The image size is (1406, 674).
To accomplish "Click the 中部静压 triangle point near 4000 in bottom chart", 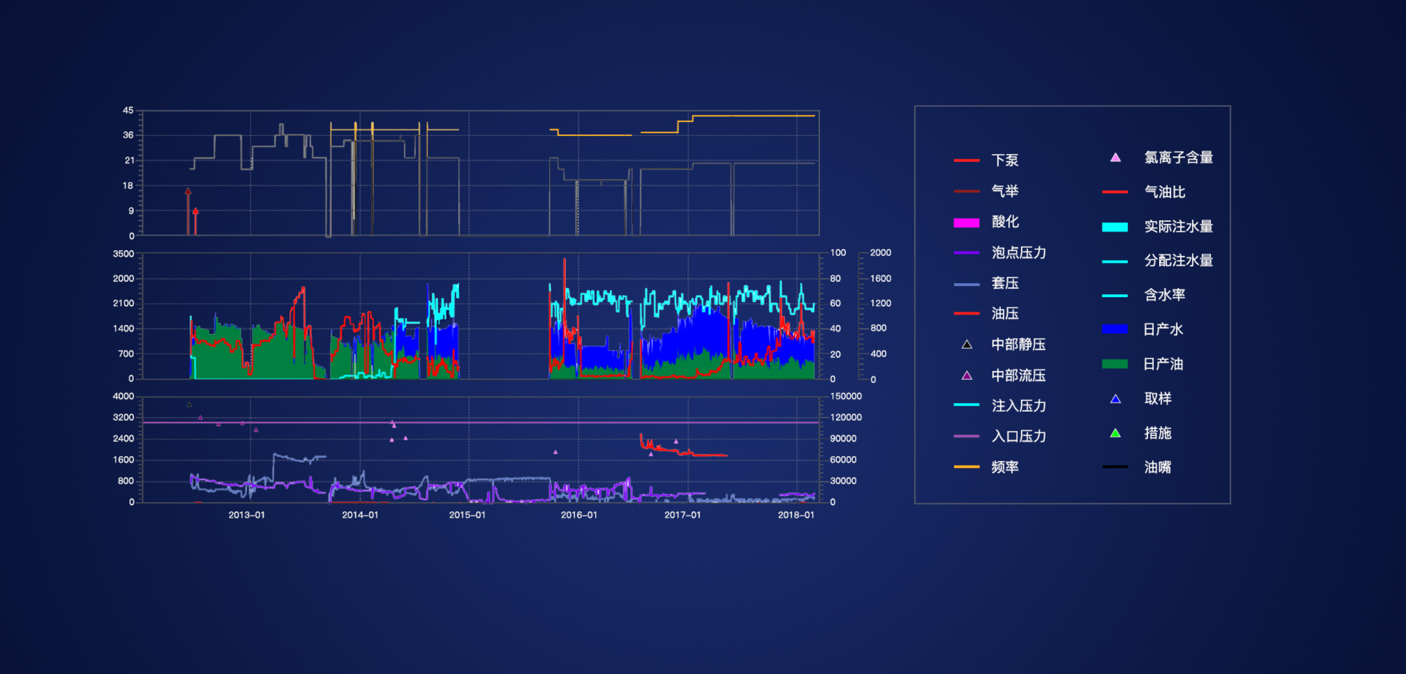I will point(189,404).
